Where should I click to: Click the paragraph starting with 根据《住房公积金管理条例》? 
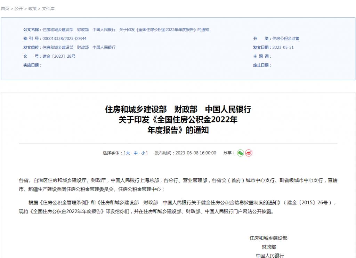click(178, 207)
